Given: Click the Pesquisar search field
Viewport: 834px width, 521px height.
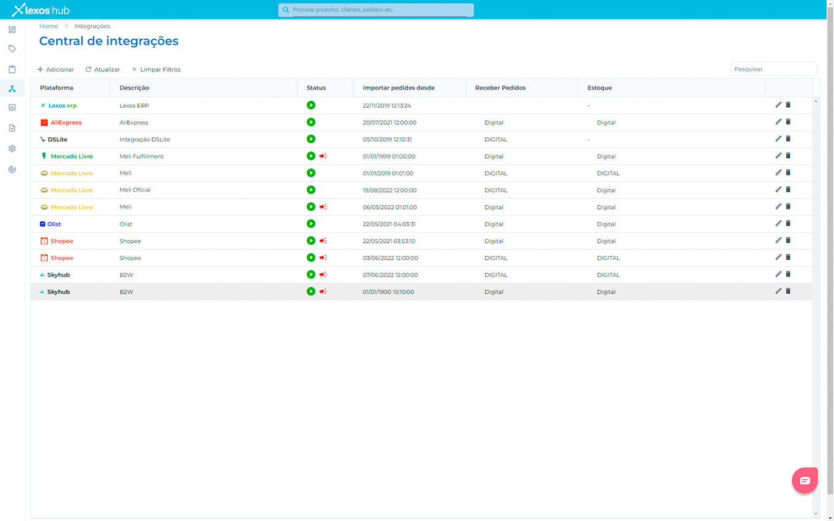Looking at the screenshot, I should (773, 69).
